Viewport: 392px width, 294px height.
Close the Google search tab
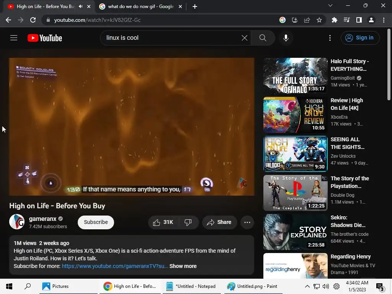tap(180, 7)
